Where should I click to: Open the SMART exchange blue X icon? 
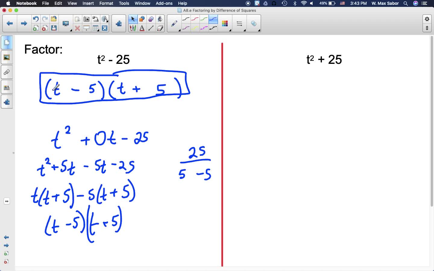click(x=105, y=28)
